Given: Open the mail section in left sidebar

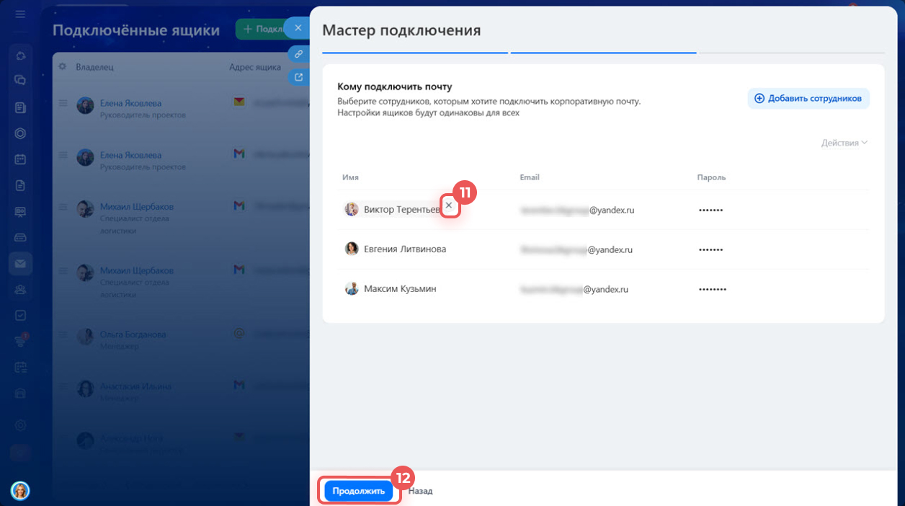Looking at the screenshot, I should 20,264.
